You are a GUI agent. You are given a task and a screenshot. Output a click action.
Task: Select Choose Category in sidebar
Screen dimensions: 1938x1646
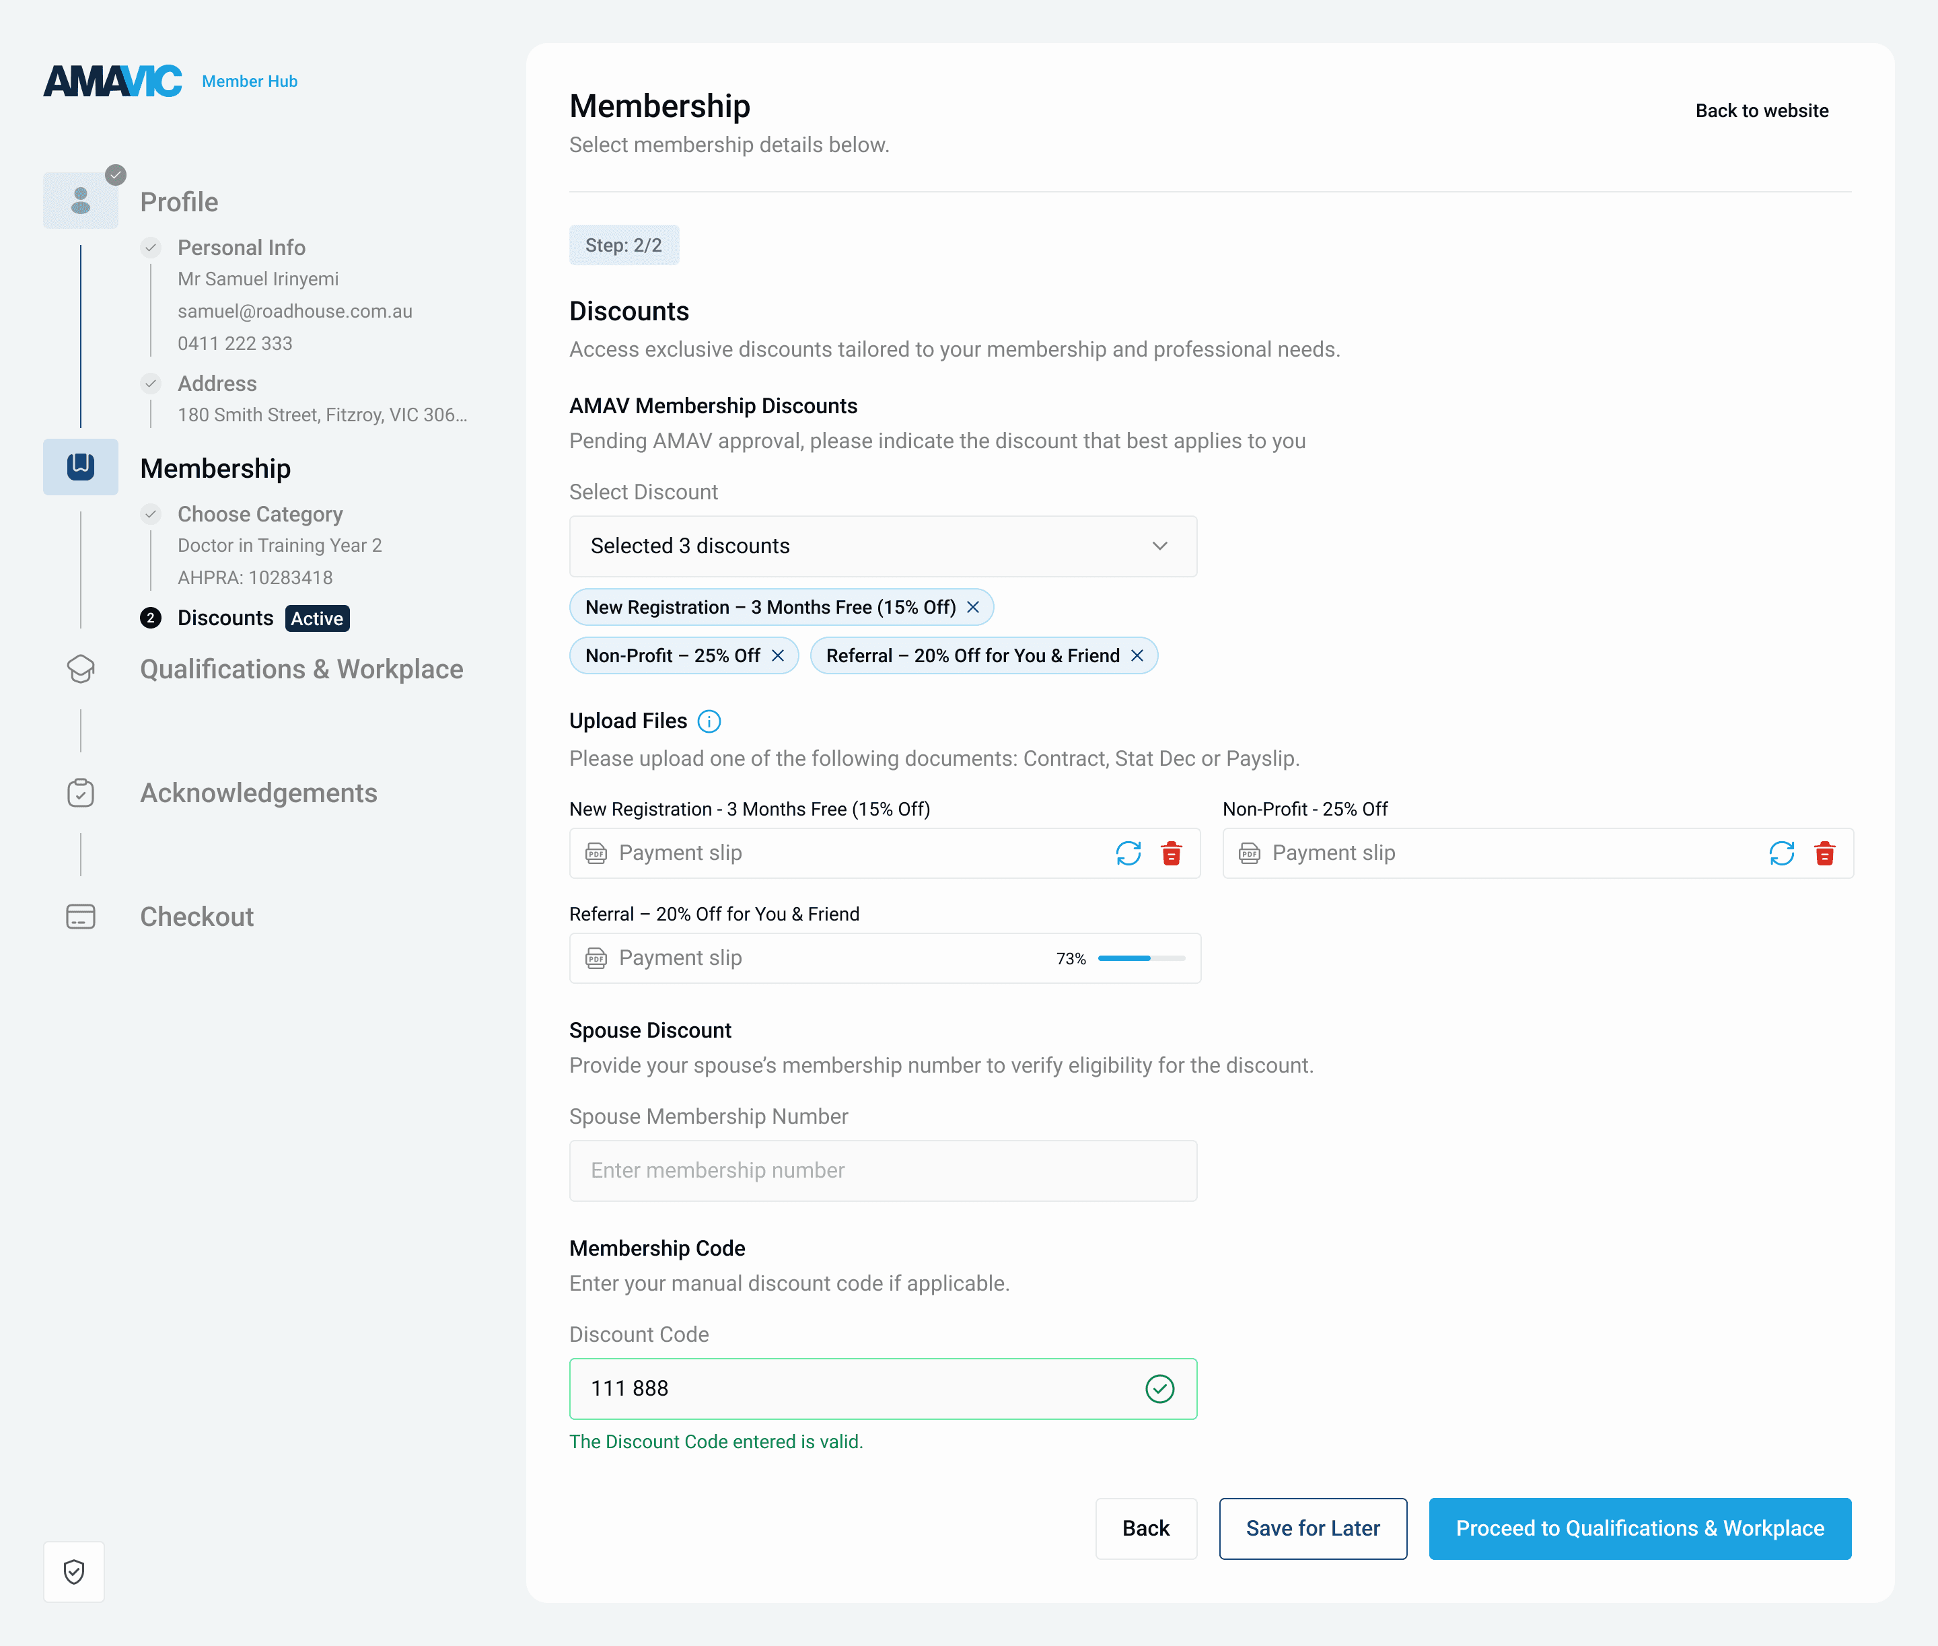coord(259,514)
